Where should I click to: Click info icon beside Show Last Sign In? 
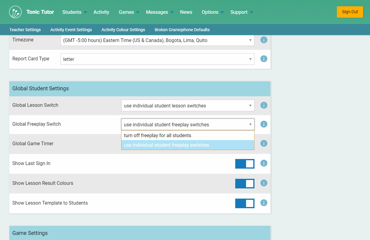(x=264, y=163)
